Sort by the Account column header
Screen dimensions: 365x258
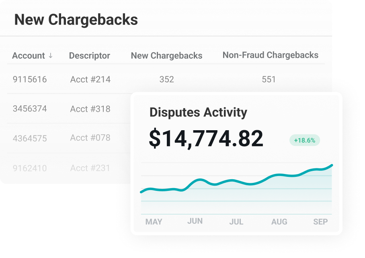point(28,56)
